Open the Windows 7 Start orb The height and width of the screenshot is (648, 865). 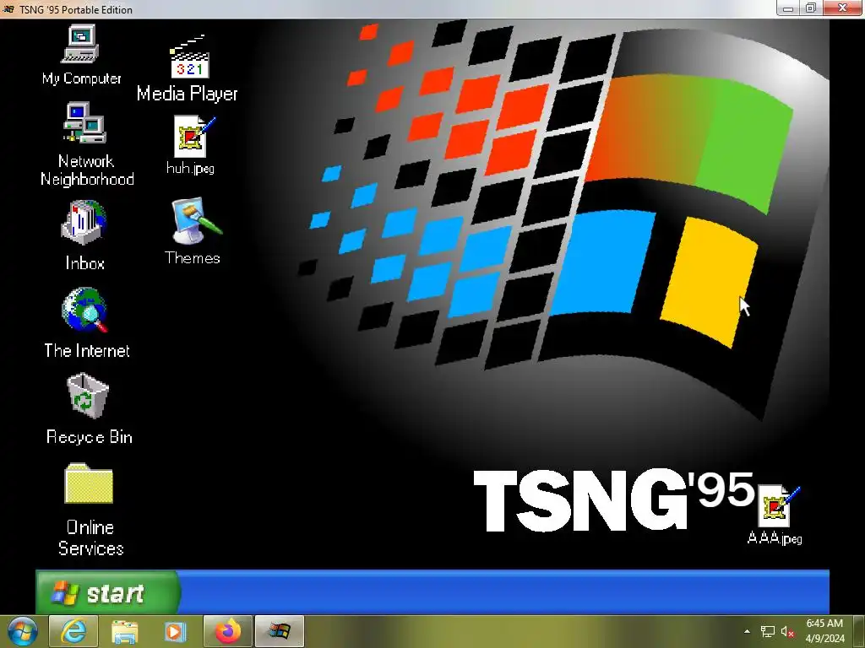[23, 631]
